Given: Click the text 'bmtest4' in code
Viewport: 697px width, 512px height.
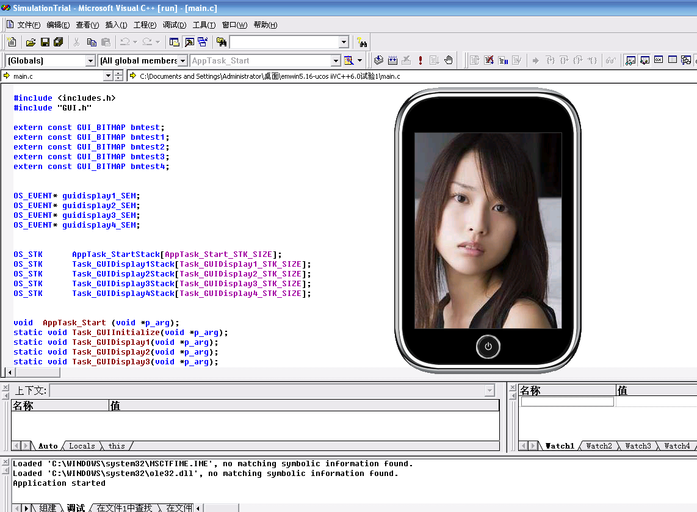Looking at the screenshot, I should [148, 166].
